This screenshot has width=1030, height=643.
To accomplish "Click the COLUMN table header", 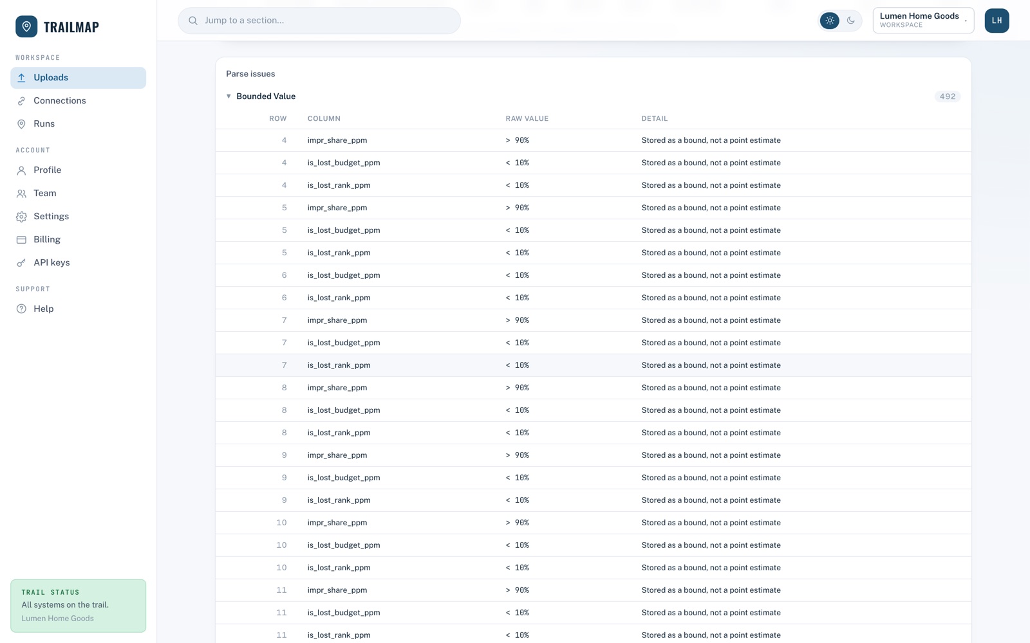I will click(x=324, y=119).
